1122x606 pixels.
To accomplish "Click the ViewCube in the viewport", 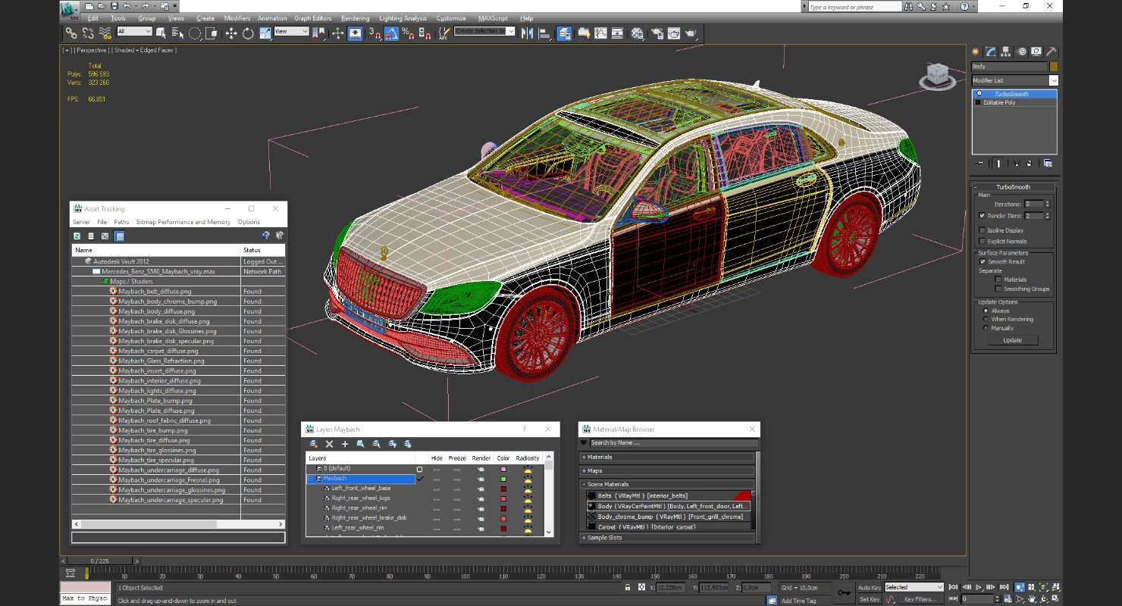I will tap(938, 75).
